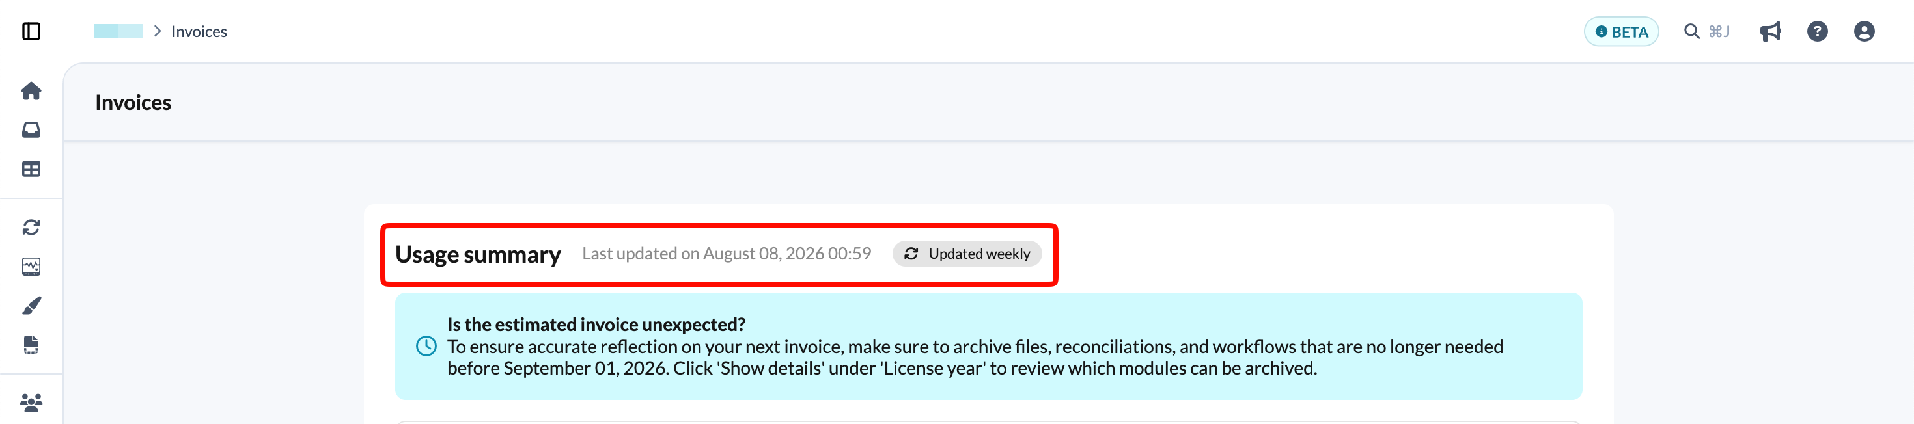Screen dimensions: 1914x424
Task: Click the BETA info badge
Action: (x=1621, y=31)
